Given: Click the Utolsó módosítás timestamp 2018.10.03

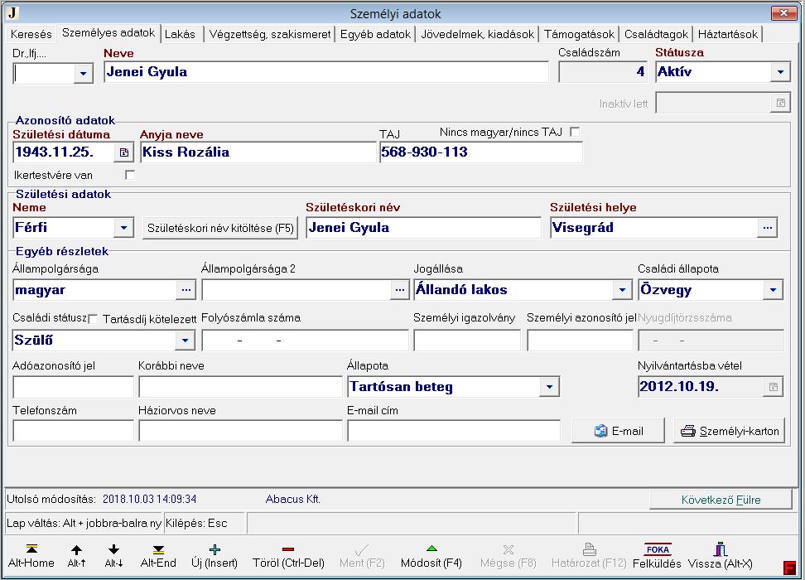Looking at the screenshot, I should (x=149, y=500).
